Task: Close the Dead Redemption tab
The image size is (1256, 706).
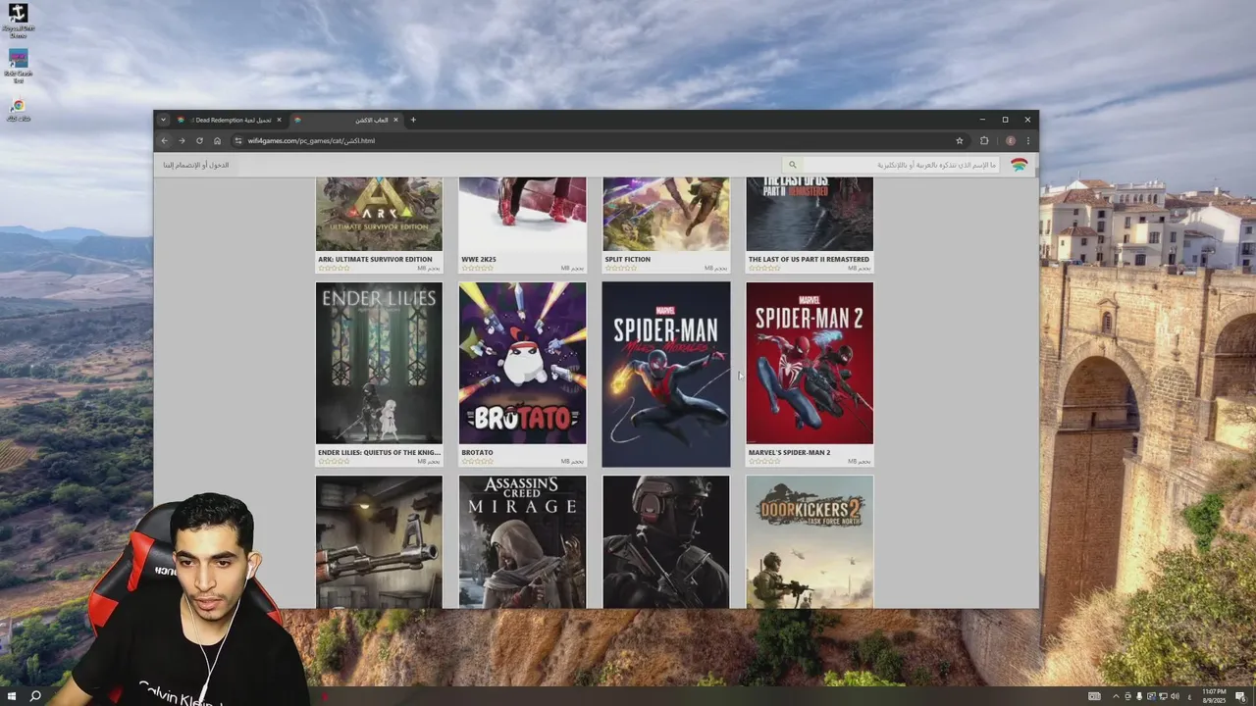Action: 279,120
